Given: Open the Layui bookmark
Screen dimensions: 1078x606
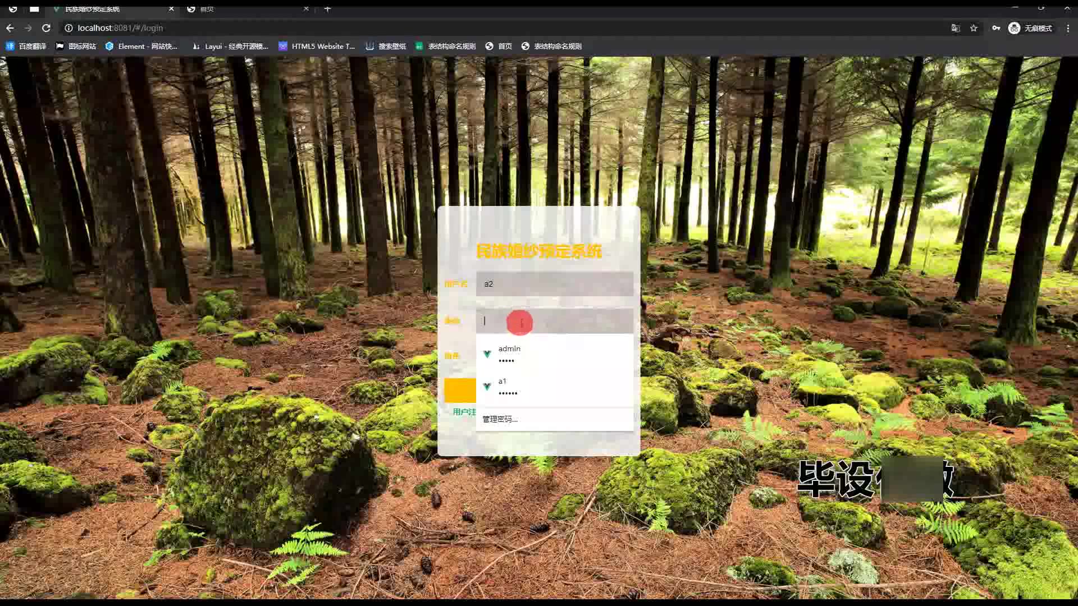Looking at the screenshot, I should [x=230, y=46].
